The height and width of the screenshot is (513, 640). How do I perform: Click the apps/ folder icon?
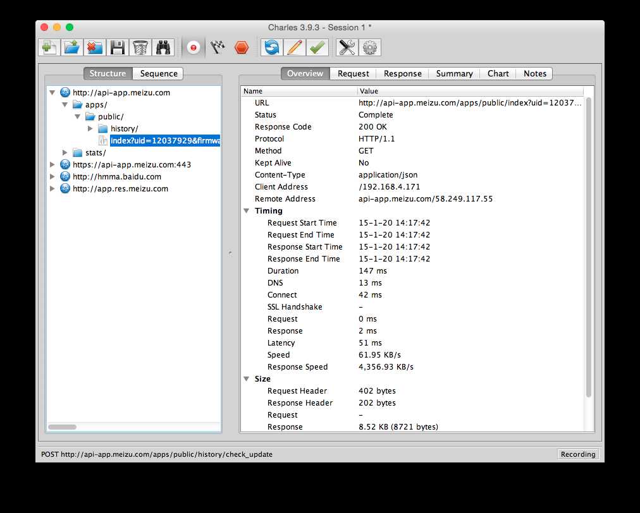[x=78, y=105]
